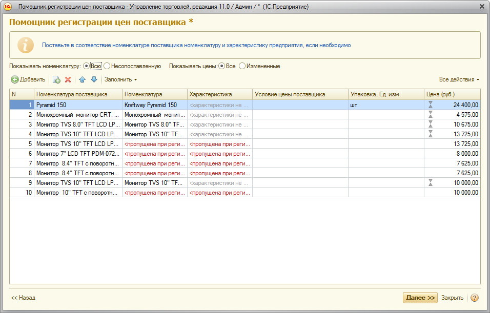Click the Добавить button label
This screenshot has width=490, height=313.
tap(32, 79)
